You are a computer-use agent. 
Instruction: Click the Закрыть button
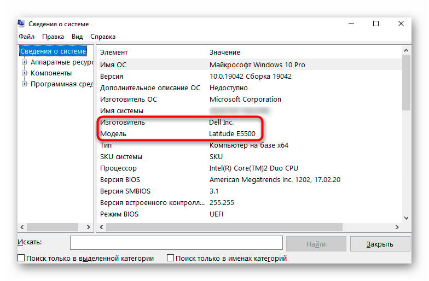380,244
